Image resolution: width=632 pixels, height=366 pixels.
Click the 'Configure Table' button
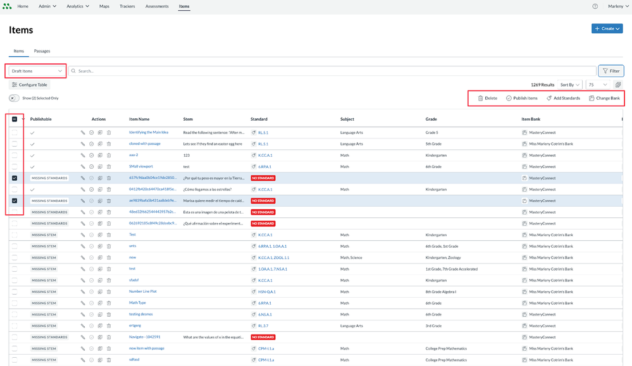click(x=30, y=85)
